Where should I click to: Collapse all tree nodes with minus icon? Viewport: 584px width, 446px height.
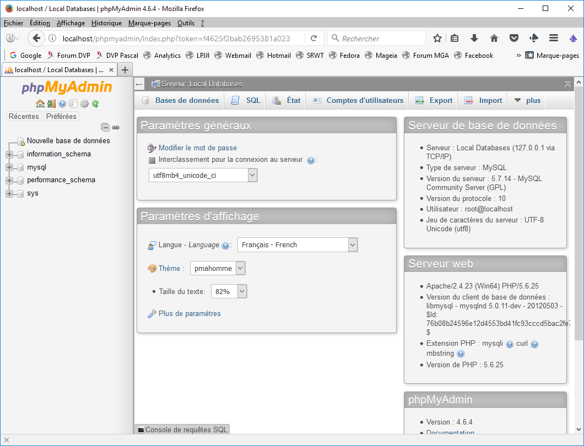tap(105, 127)
